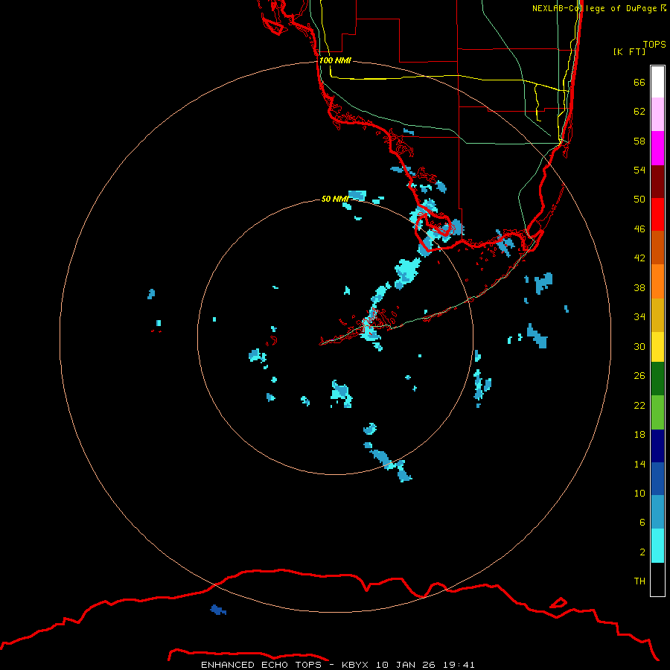Screen dimensions: 670x670
Task: Click the "NEXLAB-College of DuPage" credit text
Action: [594, 8]
